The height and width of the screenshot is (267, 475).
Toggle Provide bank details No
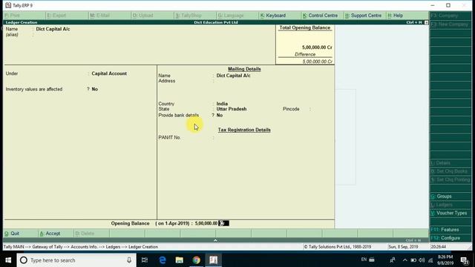[x=220, y=116]
